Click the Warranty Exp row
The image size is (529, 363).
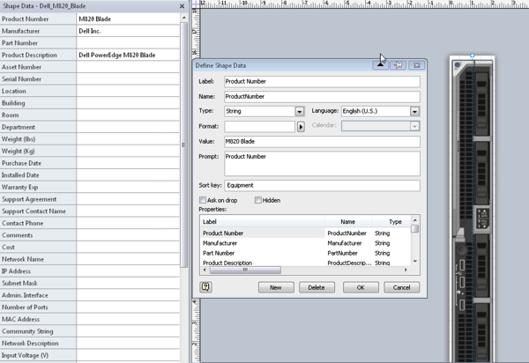tap(90, 187)
